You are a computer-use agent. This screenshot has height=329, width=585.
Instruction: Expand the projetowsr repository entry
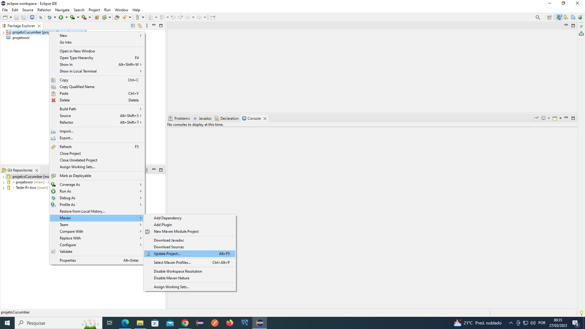(3, 182)
